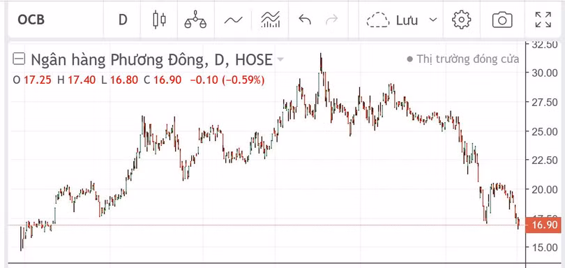The image size is (565, 268).
Task: Click the low value L 16.80
Action: point(119,80)
